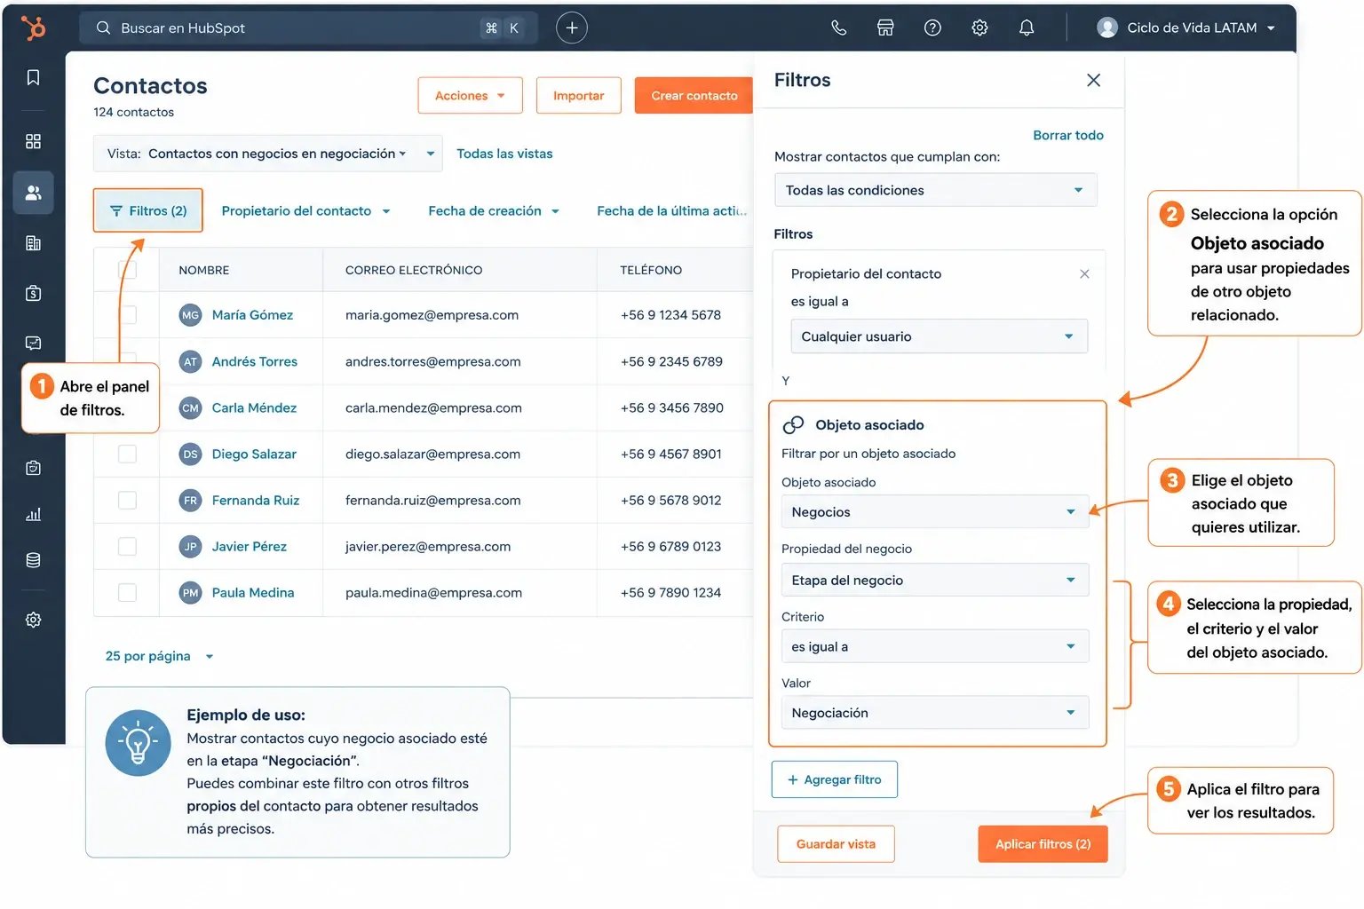Open the Negocios associated object dropdown

click(934, 512)
